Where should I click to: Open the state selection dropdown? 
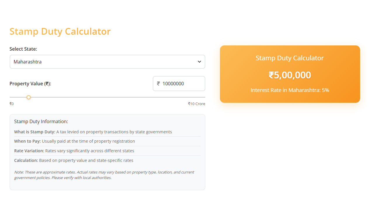[107, 61]
